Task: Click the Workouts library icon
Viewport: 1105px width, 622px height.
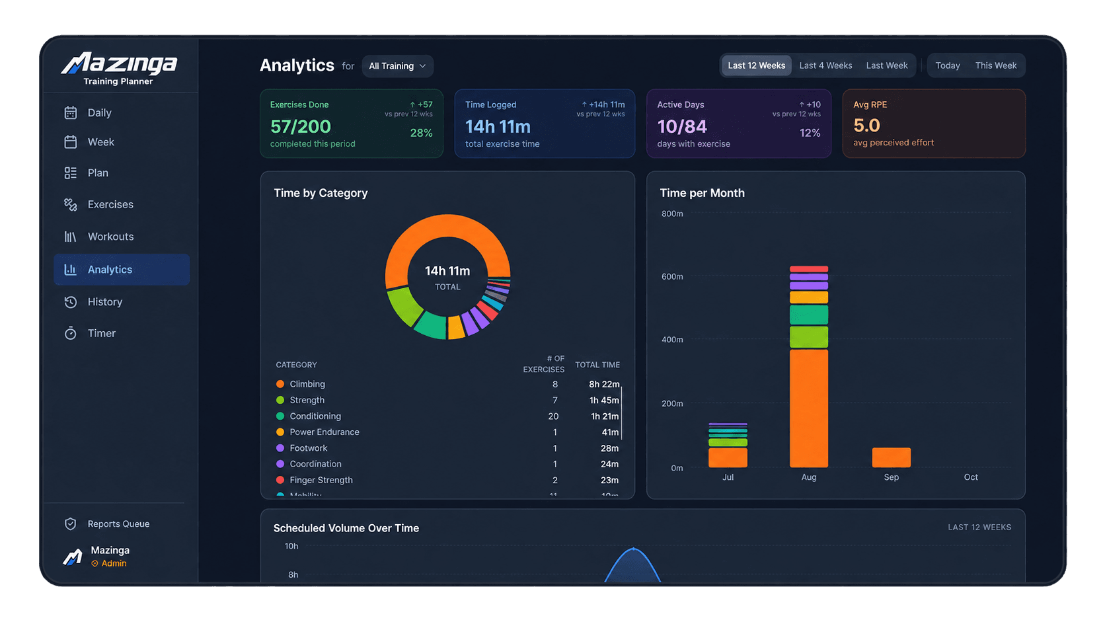Action: [x=71, y=237]
